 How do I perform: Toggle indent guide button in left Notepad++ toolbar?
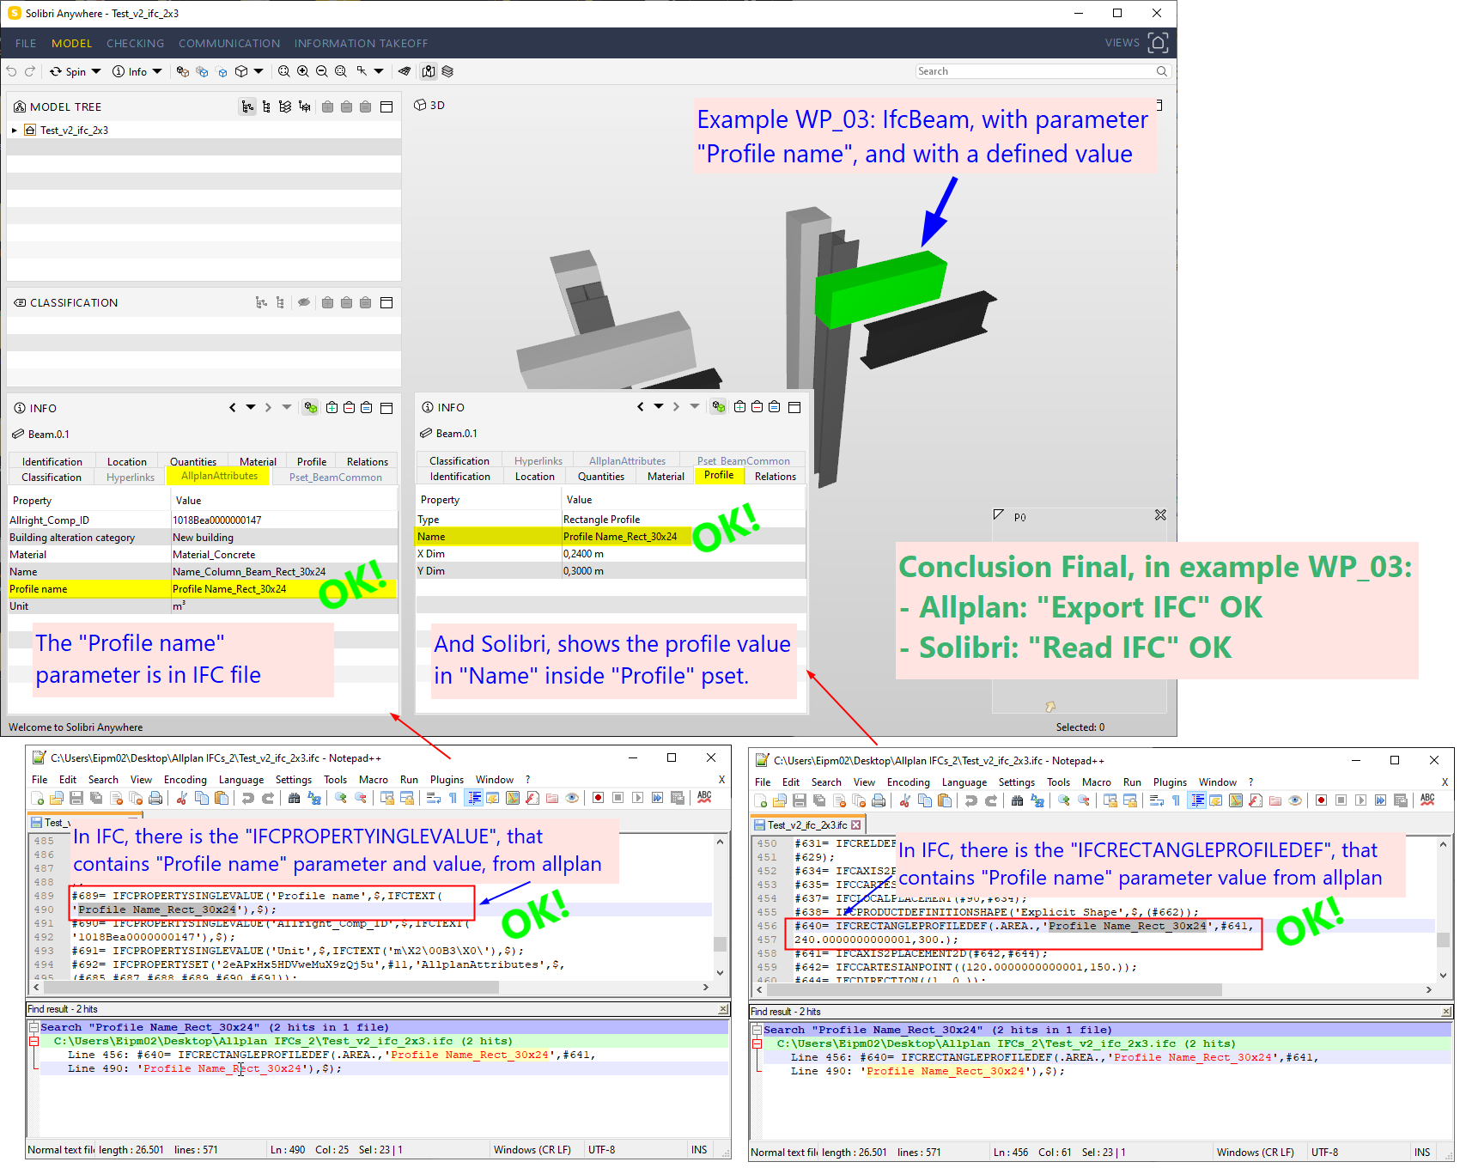[x=474, y=798]
